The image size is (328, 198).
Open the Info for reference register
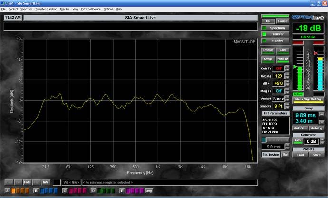[46, 182]
